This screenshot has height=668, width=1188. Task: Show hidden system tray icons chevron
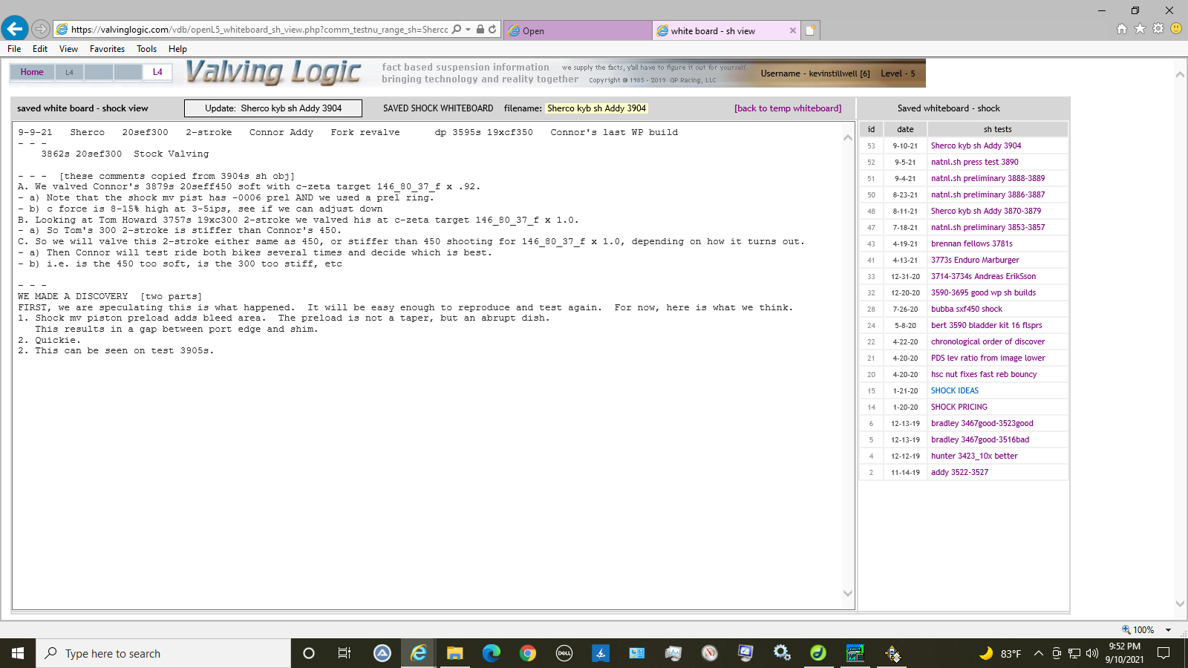click(1039, 653)
